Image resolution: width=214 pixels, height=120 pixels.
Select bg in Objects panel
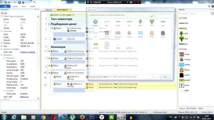pyautogui.click(x=183, y=28)
